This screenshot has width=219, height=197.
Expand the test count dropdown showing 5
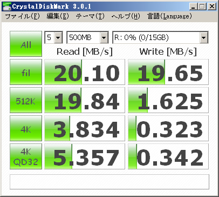point(58,37)
